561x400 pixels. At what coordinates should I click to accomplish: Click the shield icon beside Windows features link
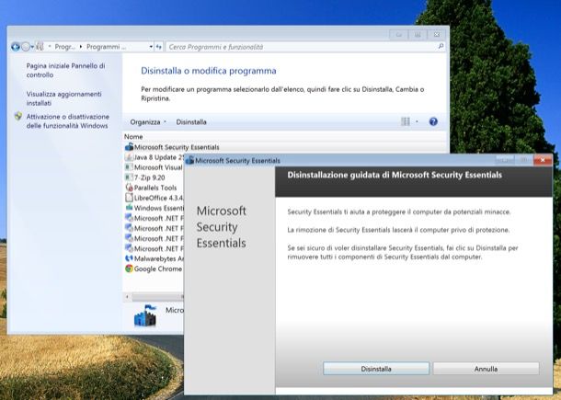(x=18, y=116)
